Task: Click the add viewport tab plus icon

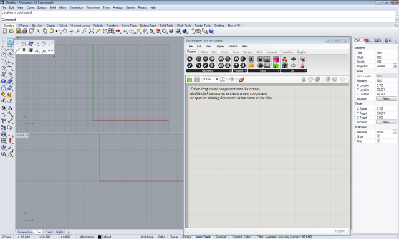Action: tap(69, 232)
